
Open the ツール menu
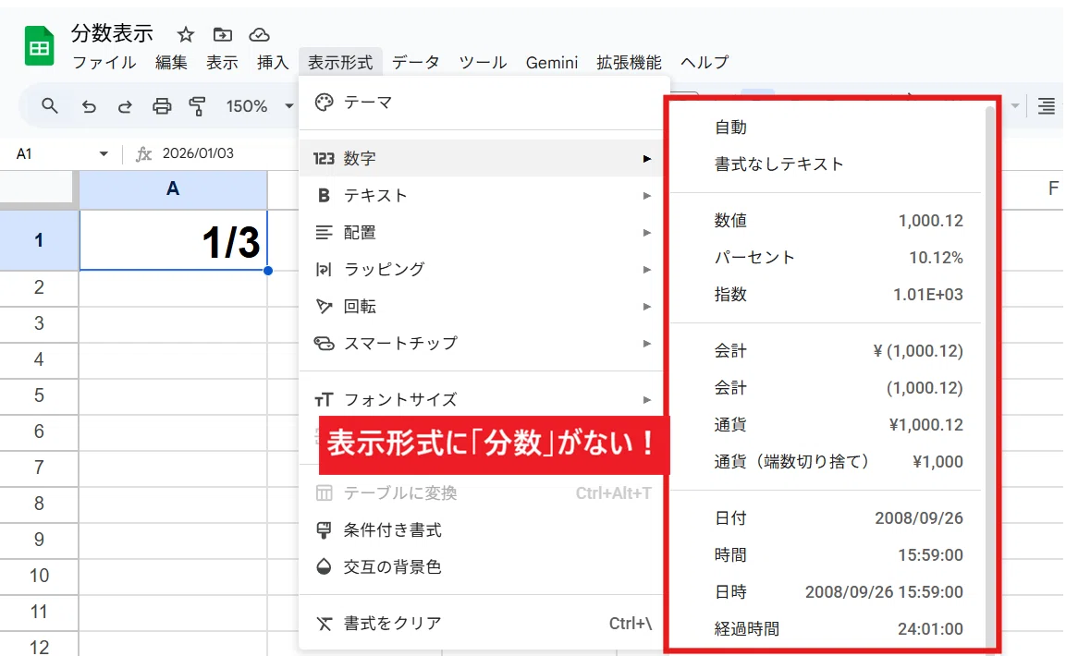pyautogui.click(x=483, y=63)
